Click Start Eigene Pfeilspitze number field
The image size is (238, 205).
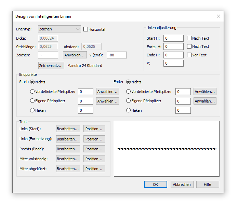[85, 101]
